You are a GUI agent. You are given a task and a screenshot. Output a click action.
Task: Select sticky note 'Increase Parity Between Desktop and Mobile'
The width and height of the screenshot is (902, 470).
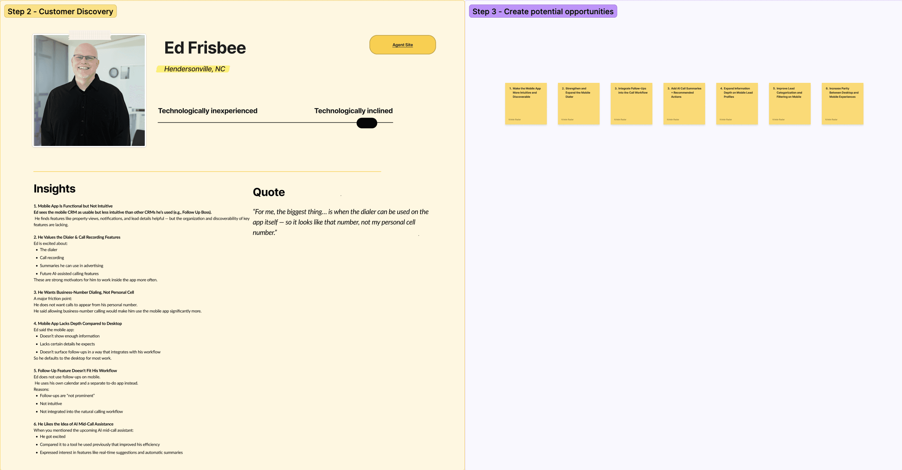(842, 104)
